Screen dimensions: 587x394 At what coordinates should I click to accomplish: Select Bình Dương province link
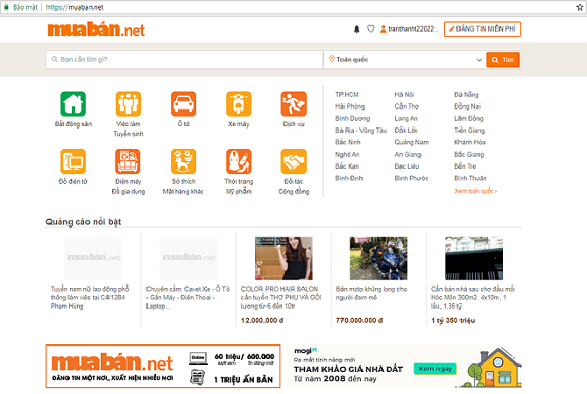pos(352,118)
